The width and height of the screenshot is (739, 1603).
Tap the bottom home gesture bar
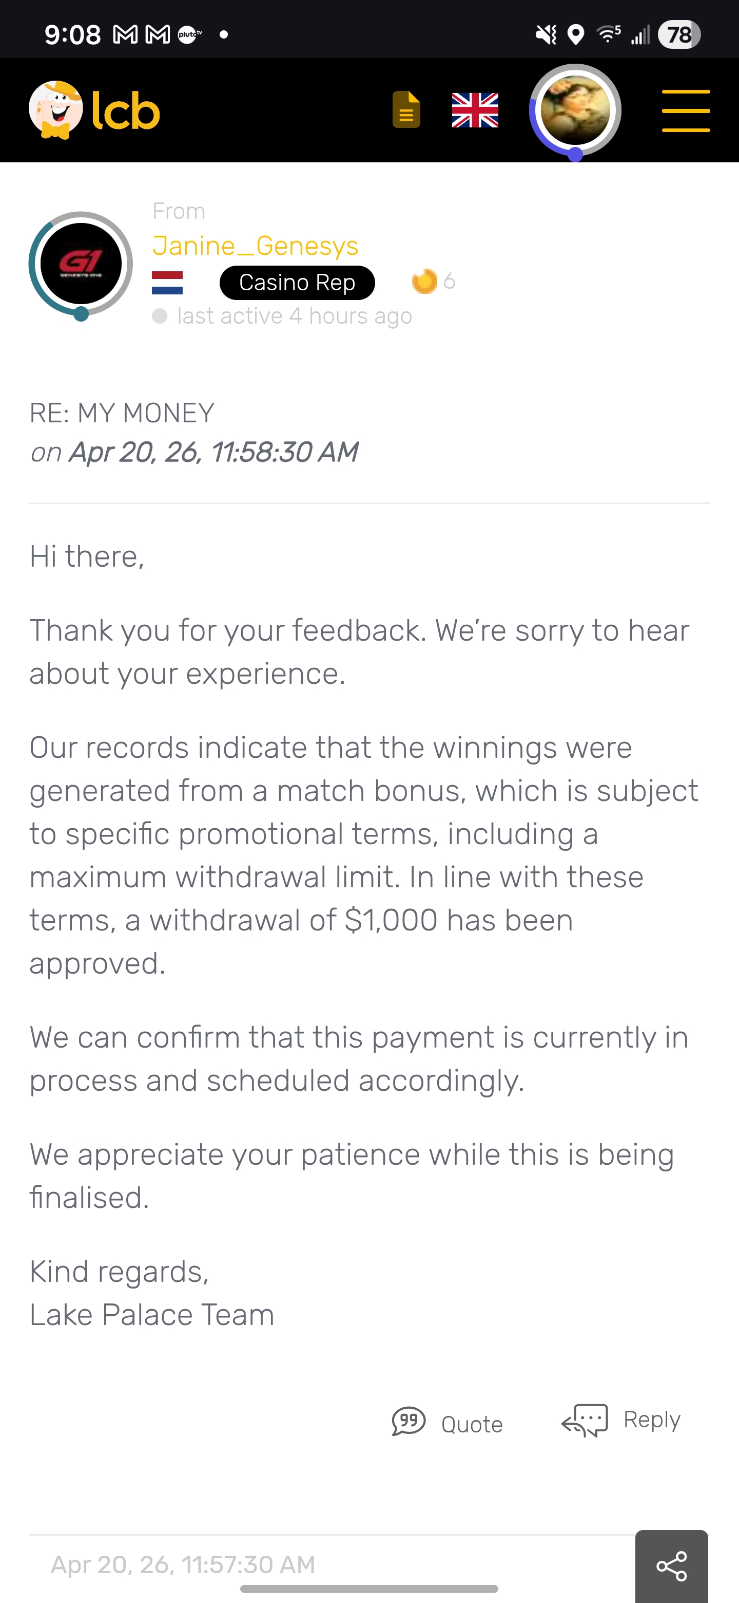(x=369, y=1589)
